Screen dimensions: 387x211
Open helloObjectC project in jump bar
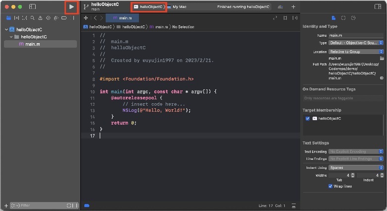coord(98,27)
